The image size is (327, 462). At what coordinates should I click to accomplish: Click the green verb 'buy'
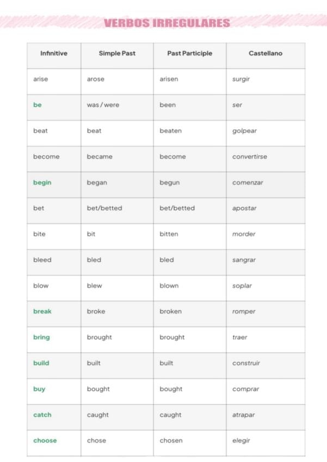tap(39, 389)
